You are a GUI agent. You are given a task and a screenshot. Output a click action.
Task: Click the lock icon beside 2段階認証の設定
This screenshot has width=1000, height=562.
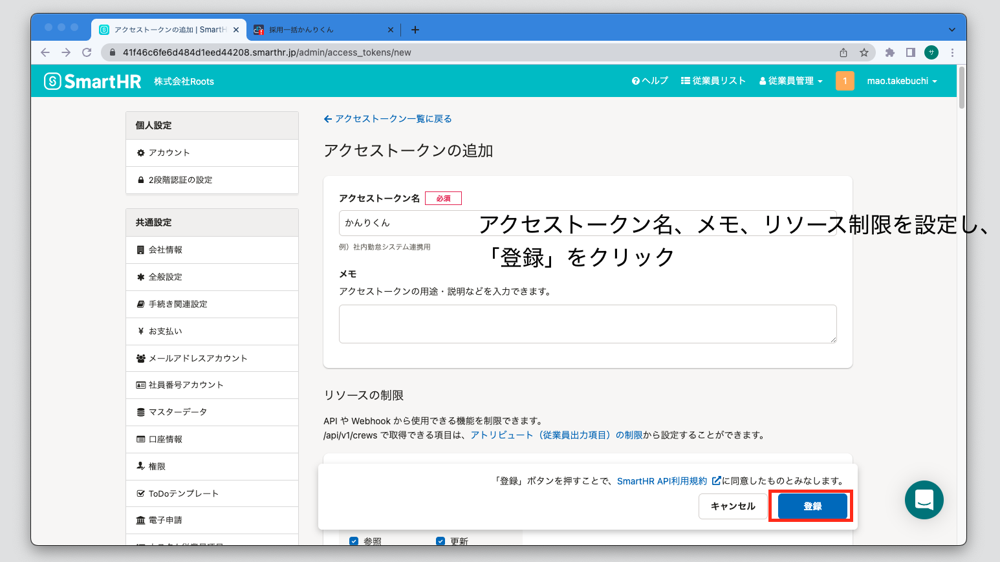[140, 180]
